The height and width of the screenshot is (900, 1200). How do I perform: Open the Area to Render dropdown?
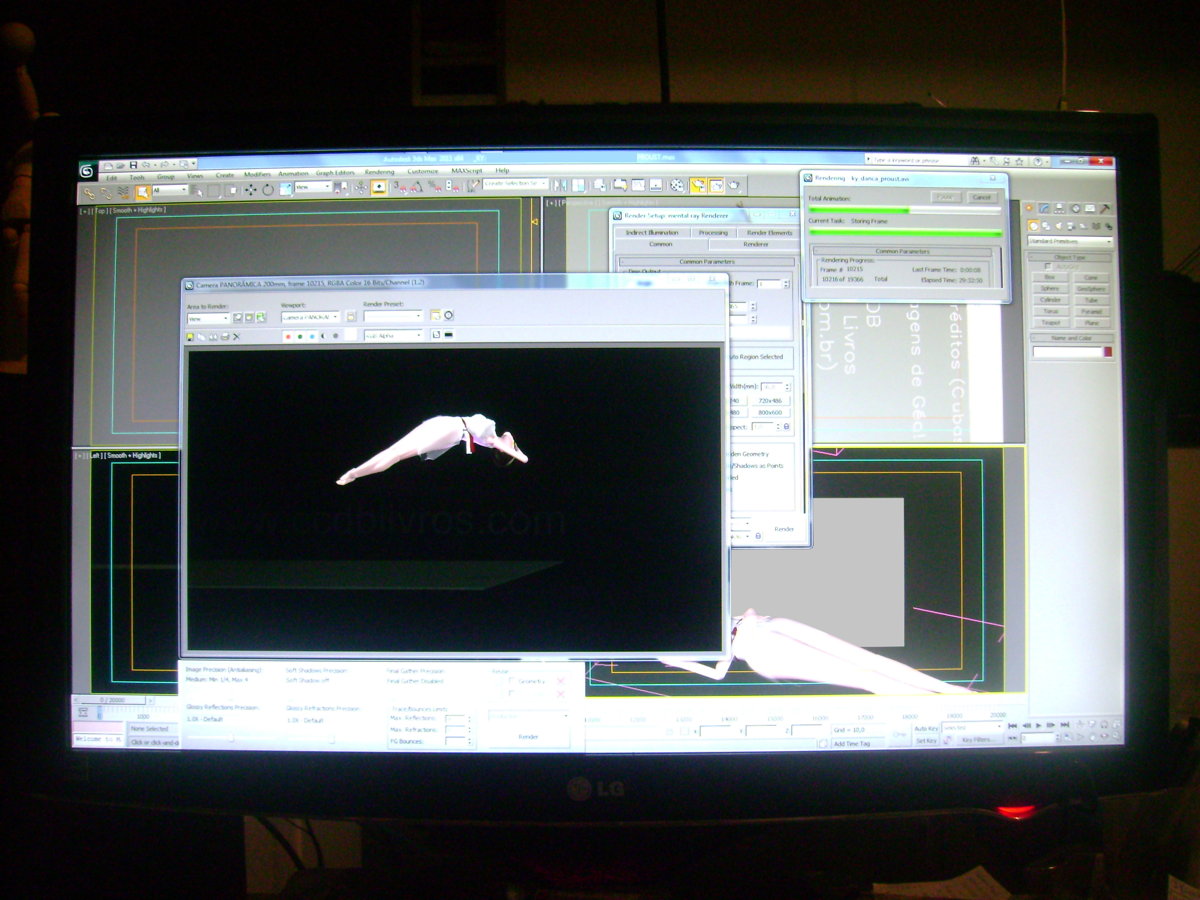click(x=208, y=319)
